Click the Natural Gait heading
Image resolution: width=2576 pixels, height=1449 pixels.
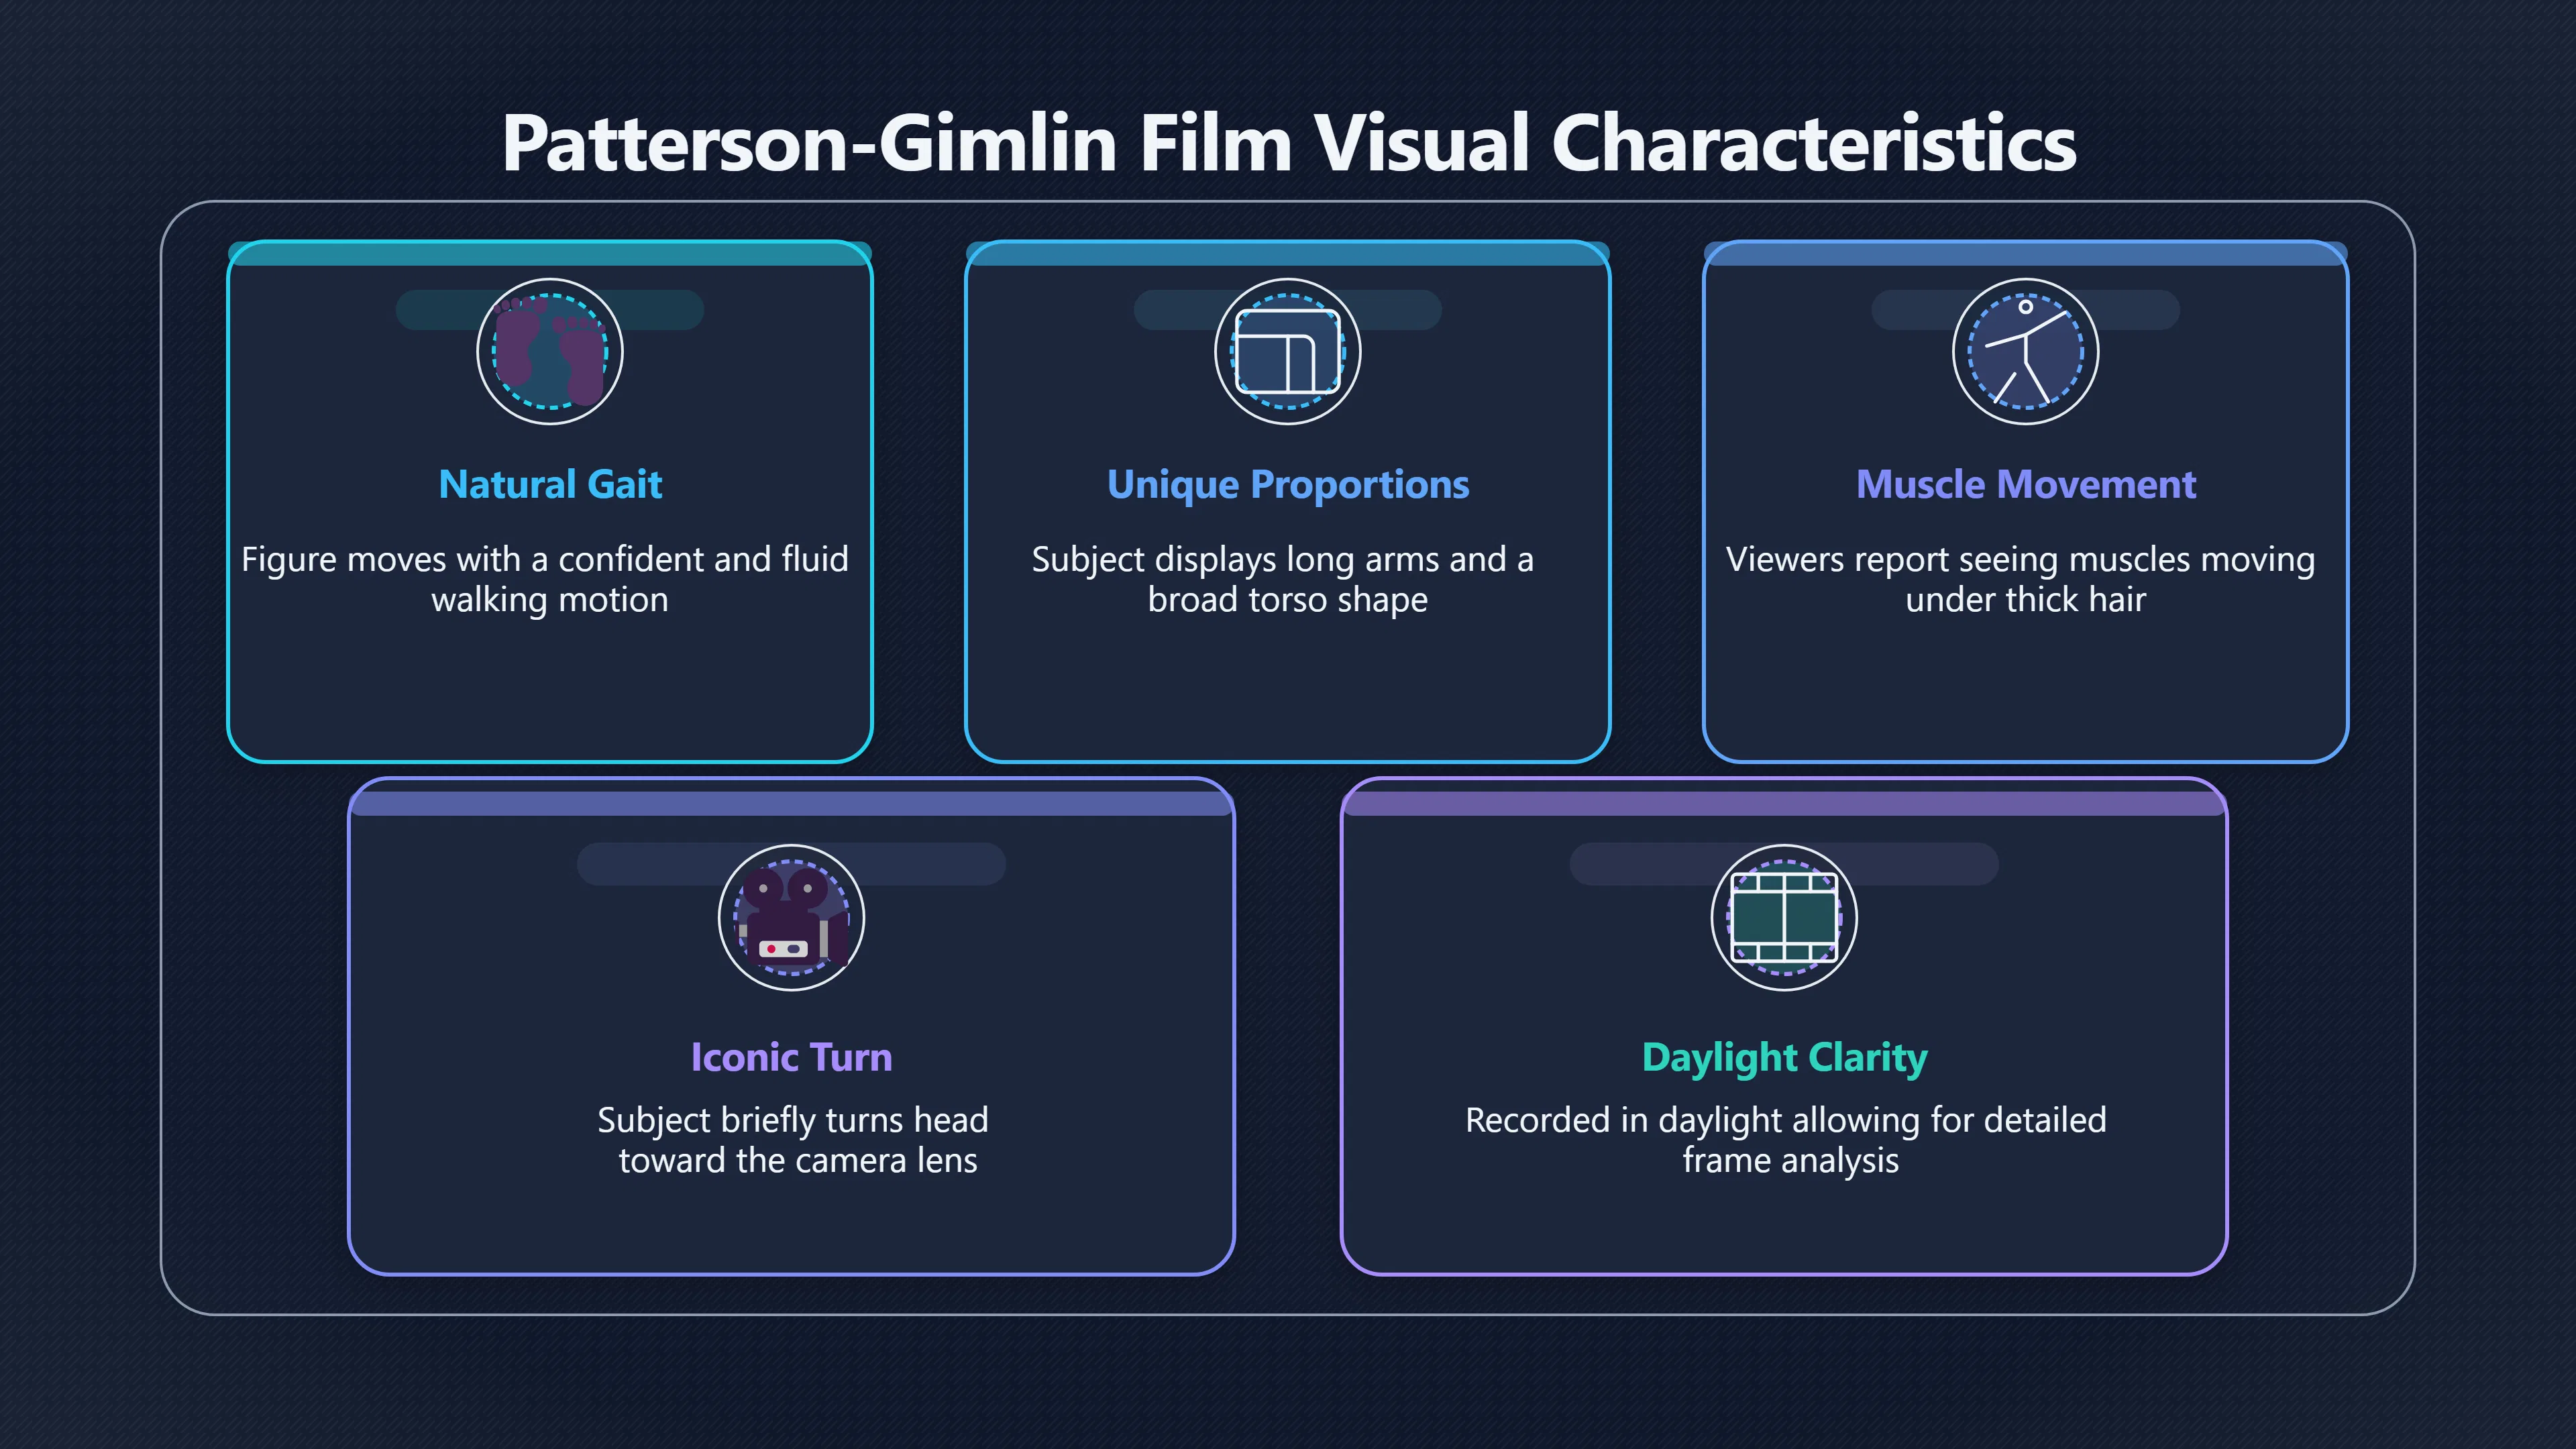550,485
